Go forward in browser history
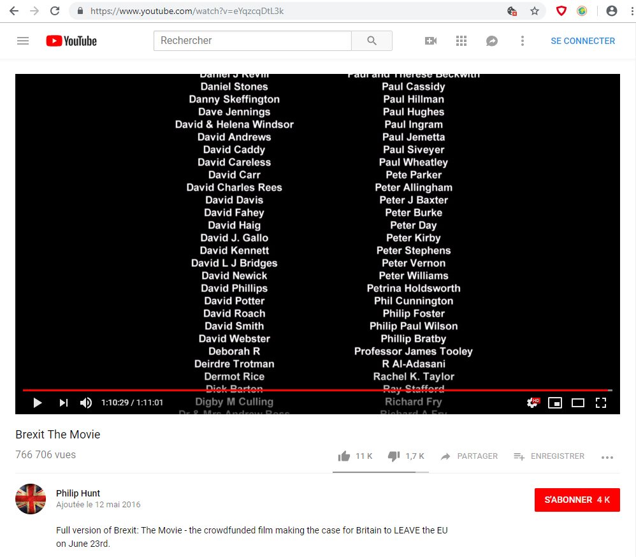Viewport: 636px width, 557px height. [x=34, y=11]
